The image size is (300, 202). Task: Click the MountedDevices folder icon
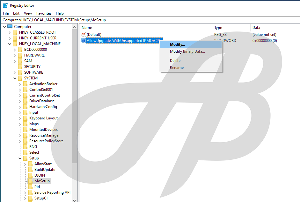(x=26, y=130)
